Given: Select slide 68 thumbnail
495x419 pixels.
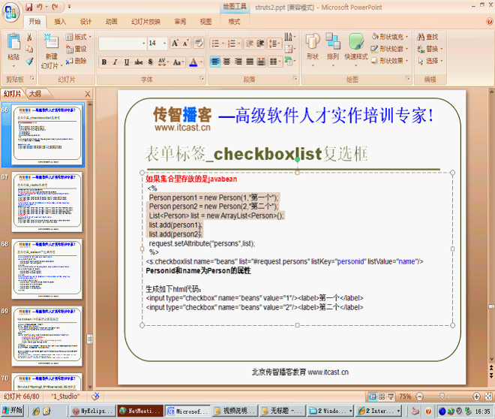Looking at the screenshot, I should (47, 269).
